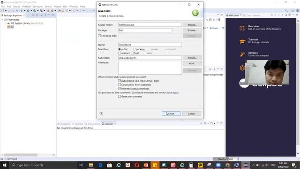Click the New toolbar icon in Eclipse
Image resolution: width=300 pixels, height=169 pixels.
point(3,11)
